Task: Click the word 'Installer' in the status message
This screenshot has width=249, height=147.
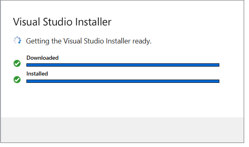Action: (118, 41)
